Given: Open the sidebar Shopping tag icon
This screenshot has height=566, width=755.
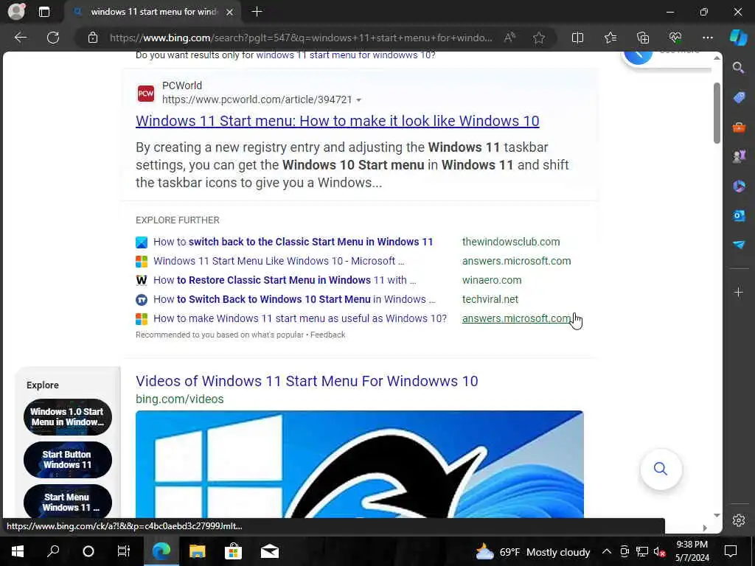Looking at the screenshot, I should coord(739,97).
